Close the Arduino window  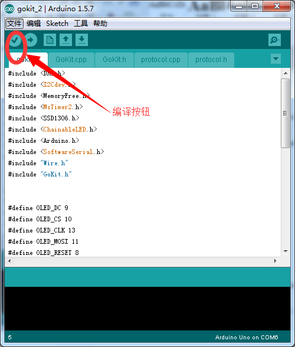tap(277, 6)
